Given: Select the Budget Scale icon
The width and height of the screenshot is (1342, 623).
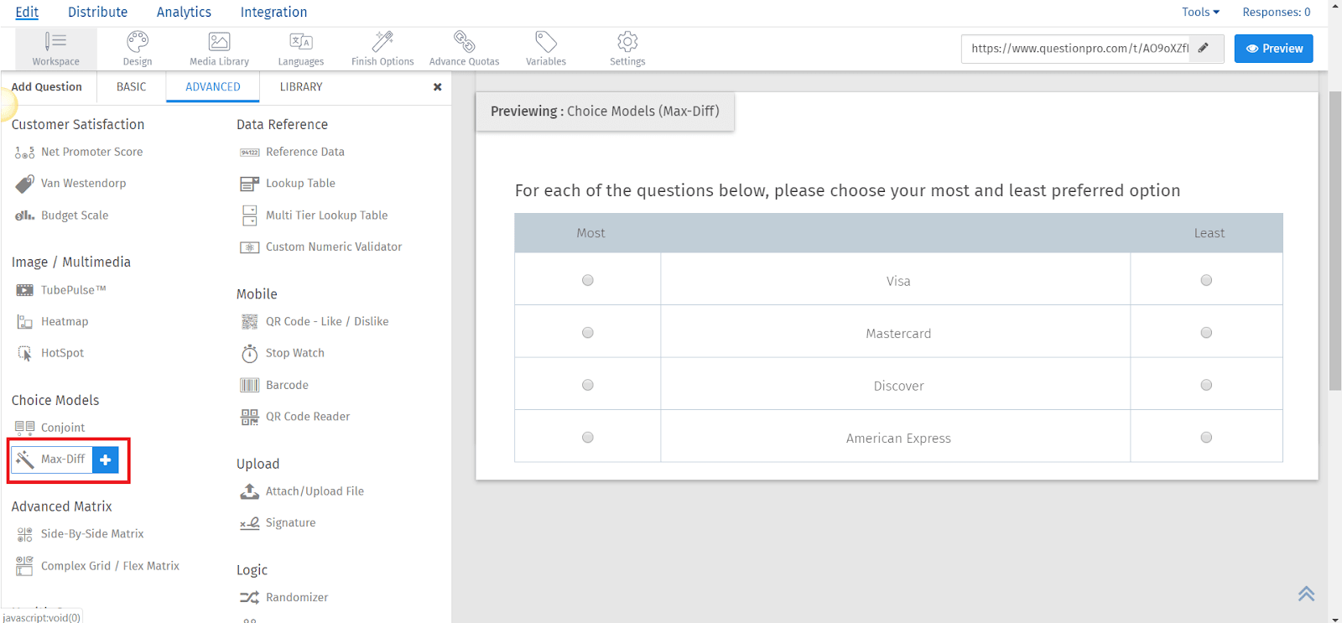Looking at the screenshot, I should tap(24, 215).
